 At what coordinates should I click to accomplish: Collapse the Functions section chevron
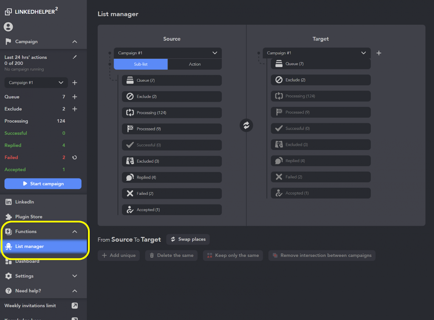[x=75, y=231]
